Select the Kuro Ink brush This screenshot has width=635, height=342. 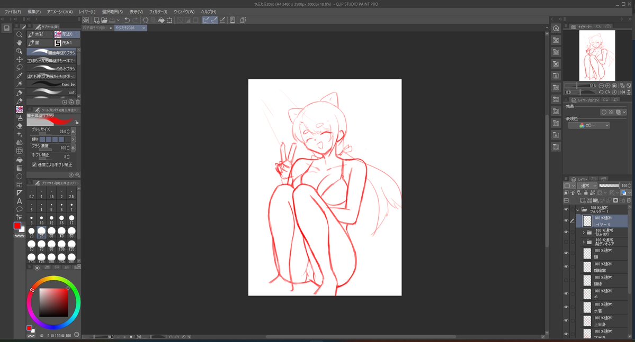pos(51,84)
